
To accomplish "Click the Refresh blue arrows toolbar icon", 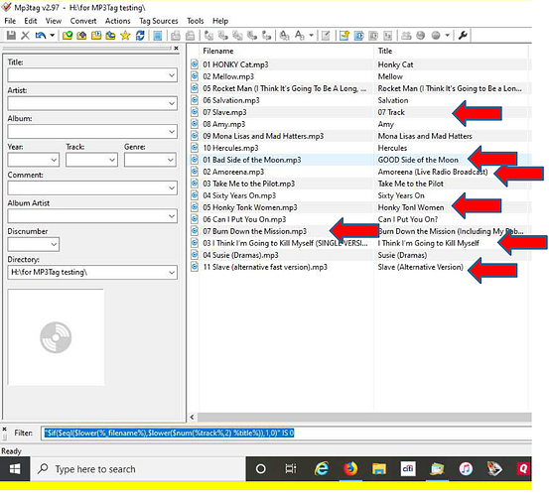I will click(x=140, y=36).
